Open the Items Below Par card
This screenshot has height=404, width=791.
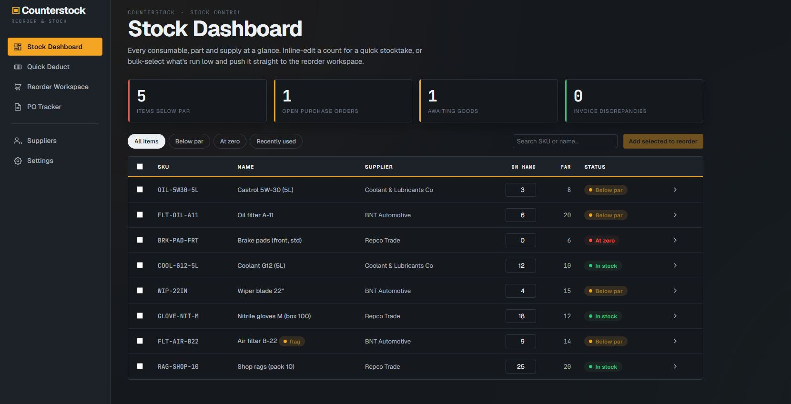pyautogui.click(x=197, y=101)
